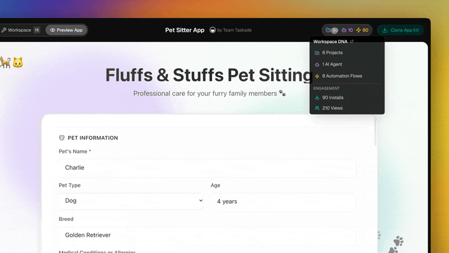Click the 210 Views entry
Image resolution: width=449 pixels, height=253 pixels.
[332, 108]
